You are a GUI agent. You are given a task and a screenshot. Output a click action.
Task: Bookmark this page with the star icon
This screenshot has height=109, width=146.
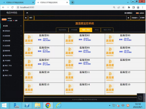(123, 7)
